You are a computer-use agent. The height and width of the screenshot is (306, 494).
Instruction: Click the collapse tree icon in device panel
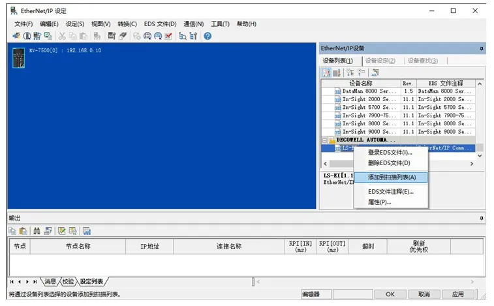[x=361, y=73]
